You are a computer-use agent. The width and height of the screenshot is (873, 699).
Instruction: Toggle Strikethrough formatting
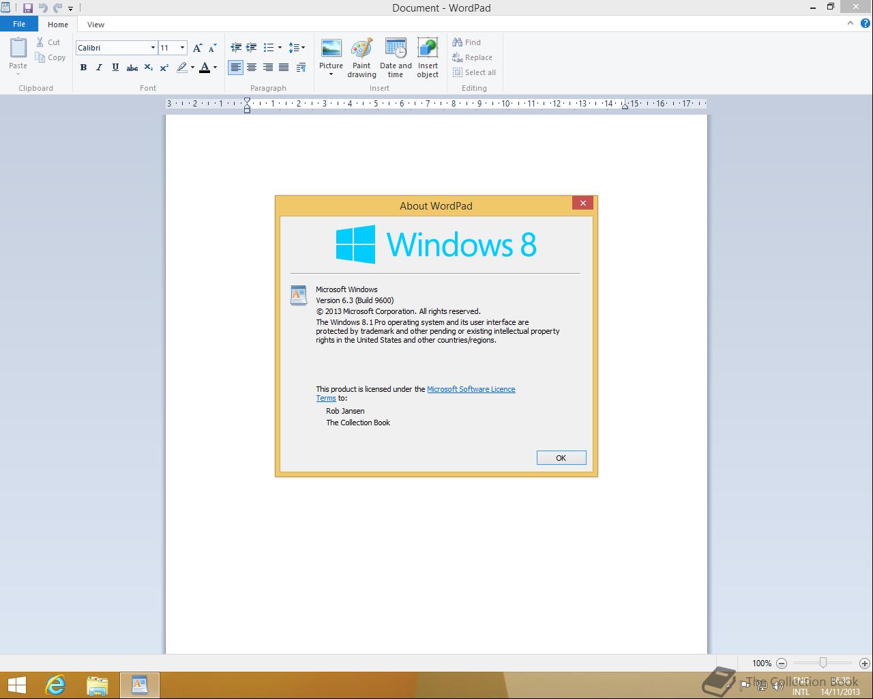click(132, 67)
